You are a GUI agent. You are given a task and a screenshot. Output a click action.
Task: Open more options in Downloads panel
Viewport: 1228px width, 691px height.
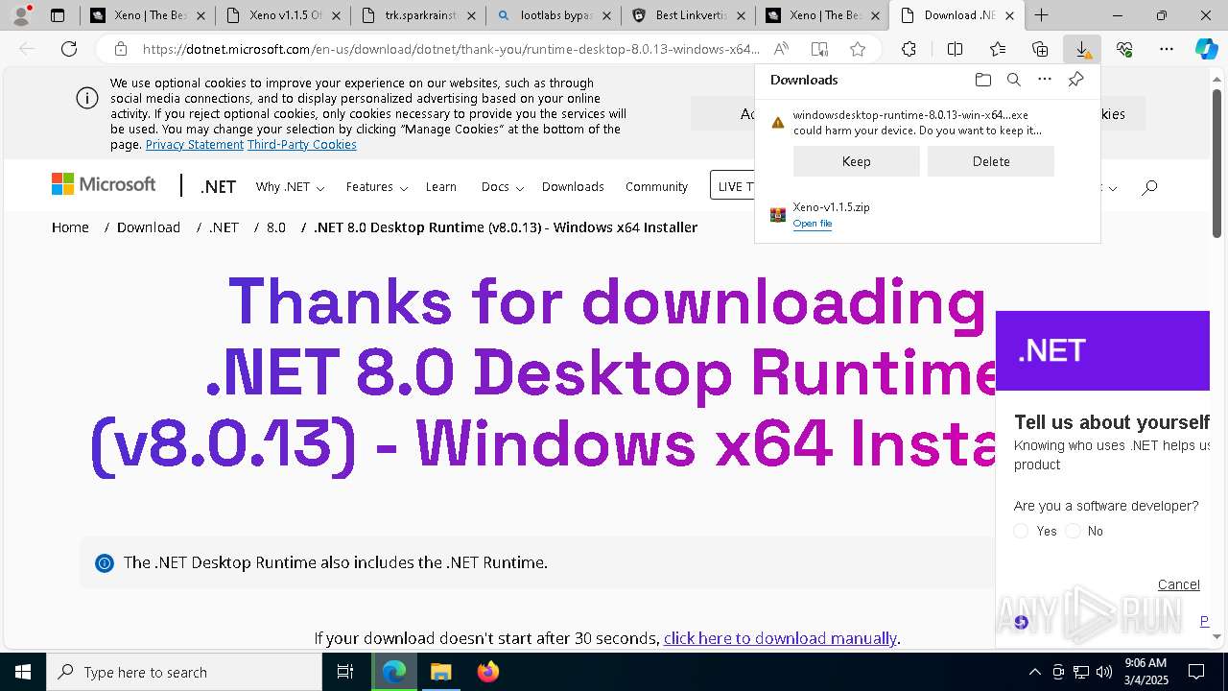[x=1045, y=80]
